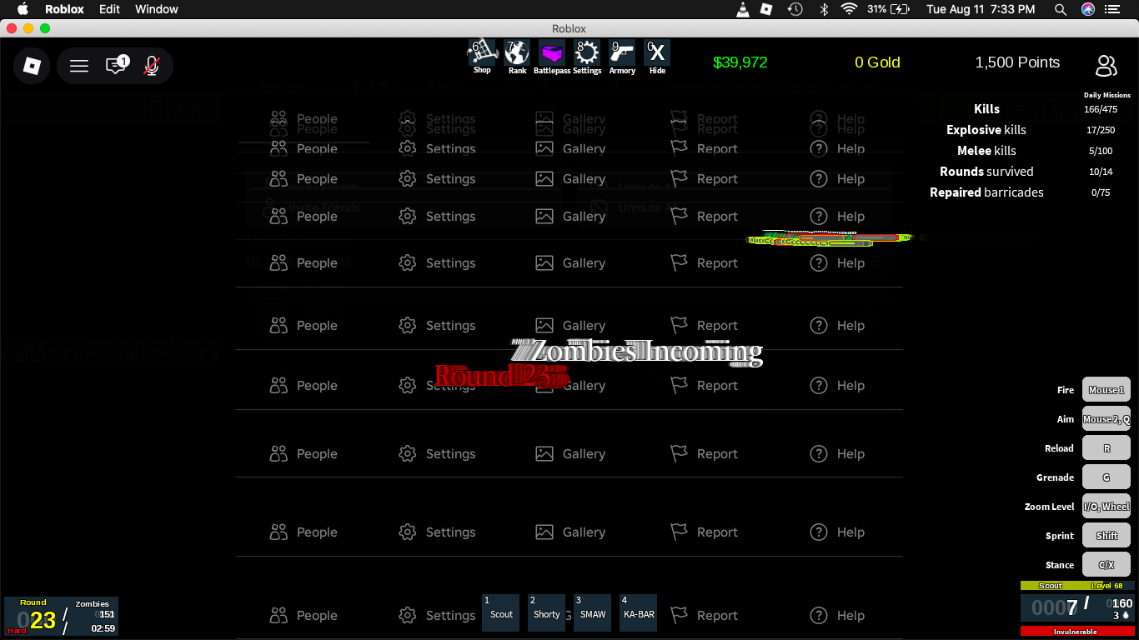Image resolution: width=1139 pixels, height=640 pixels.
Task: Open the Roblox menu in menu bar
Action: pos(64,9)
